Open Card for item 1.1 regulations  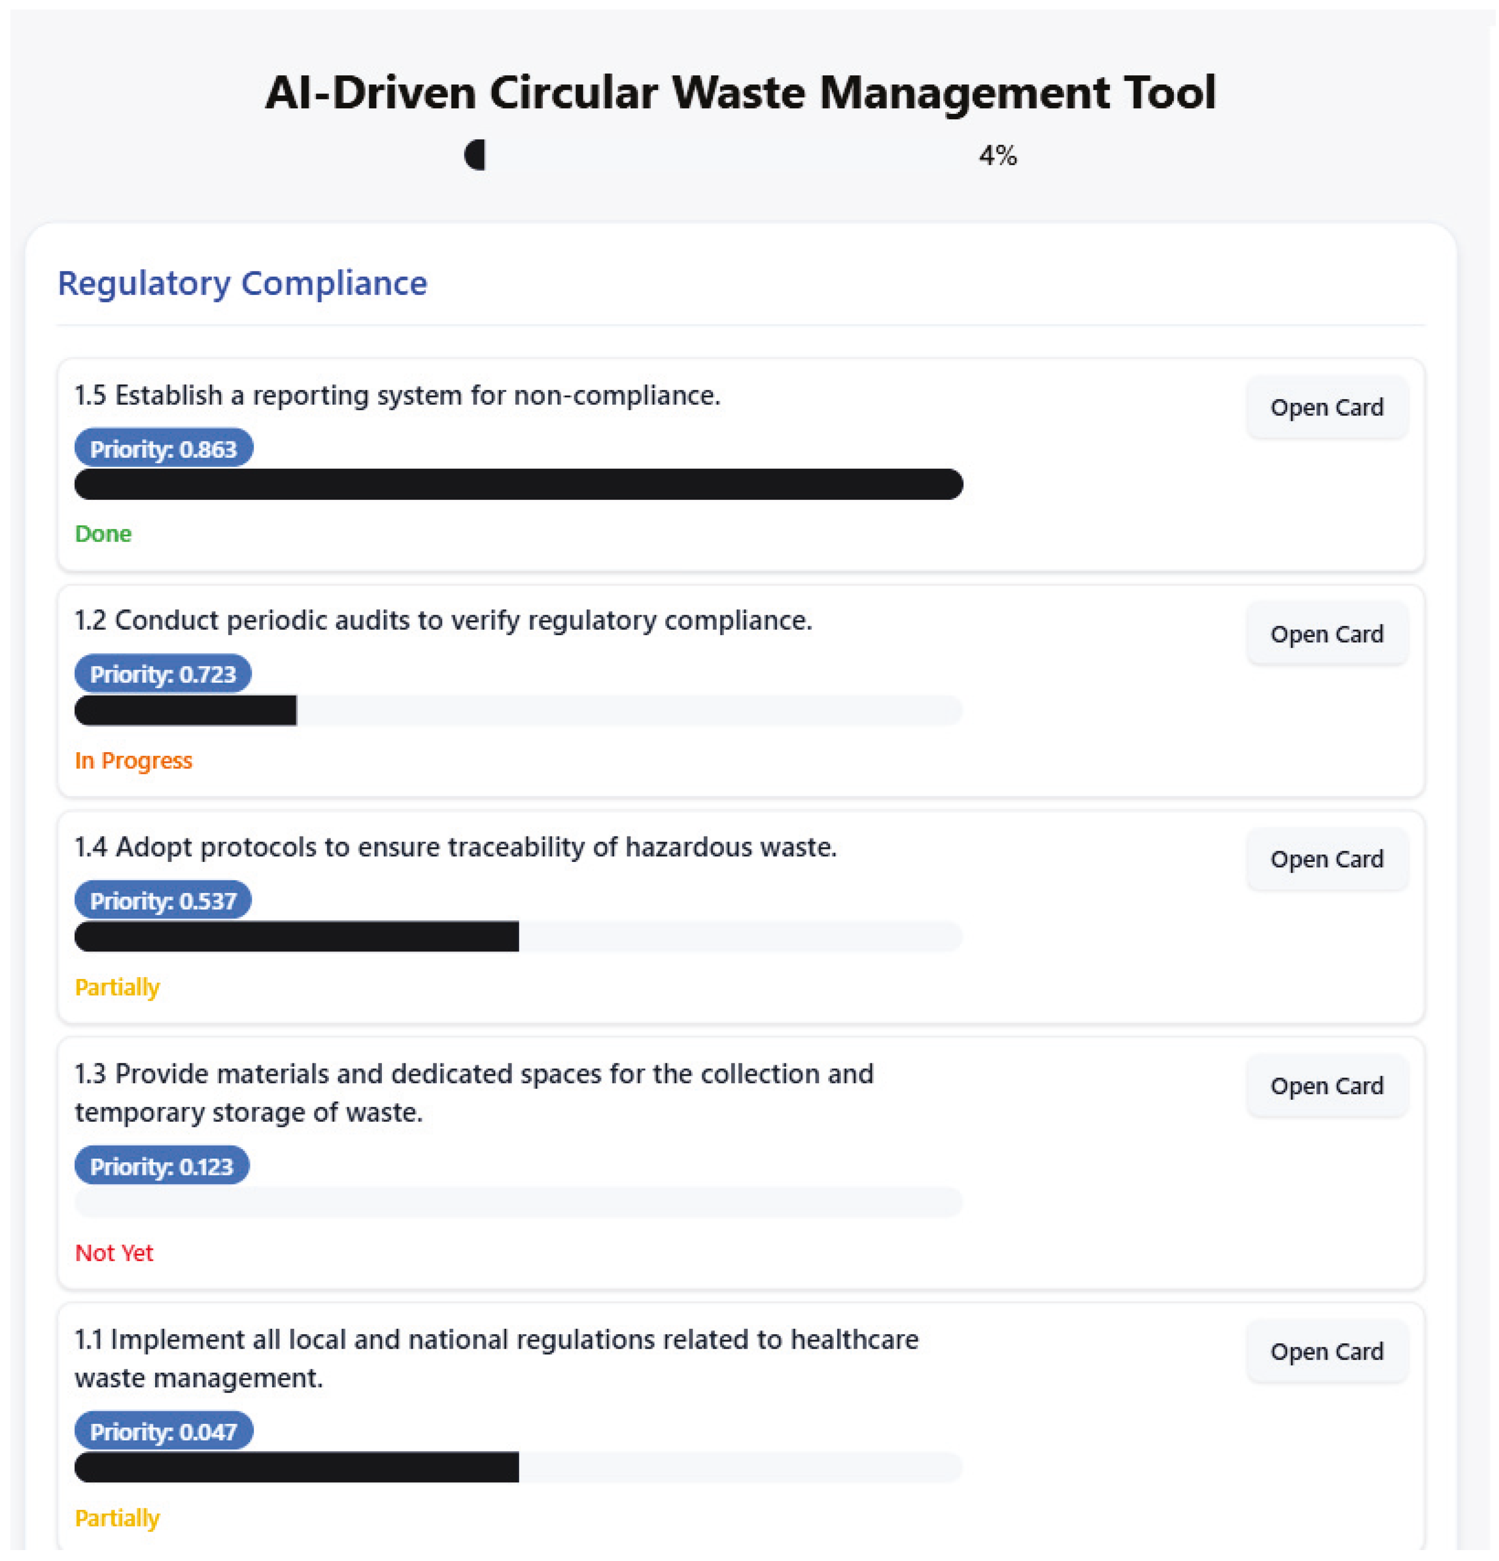(x=1326, y=1351)
